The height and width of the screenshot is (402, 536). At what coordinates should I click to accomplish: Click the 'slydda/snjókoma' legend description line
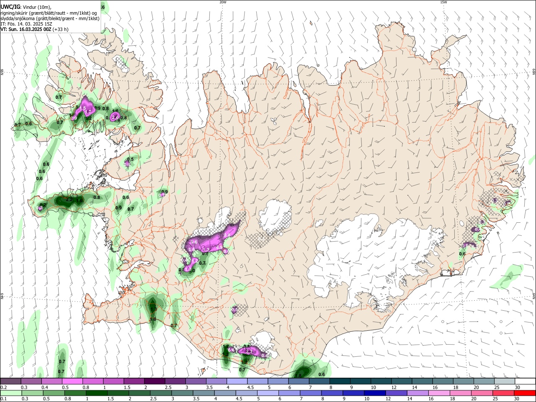click(50, 18)
